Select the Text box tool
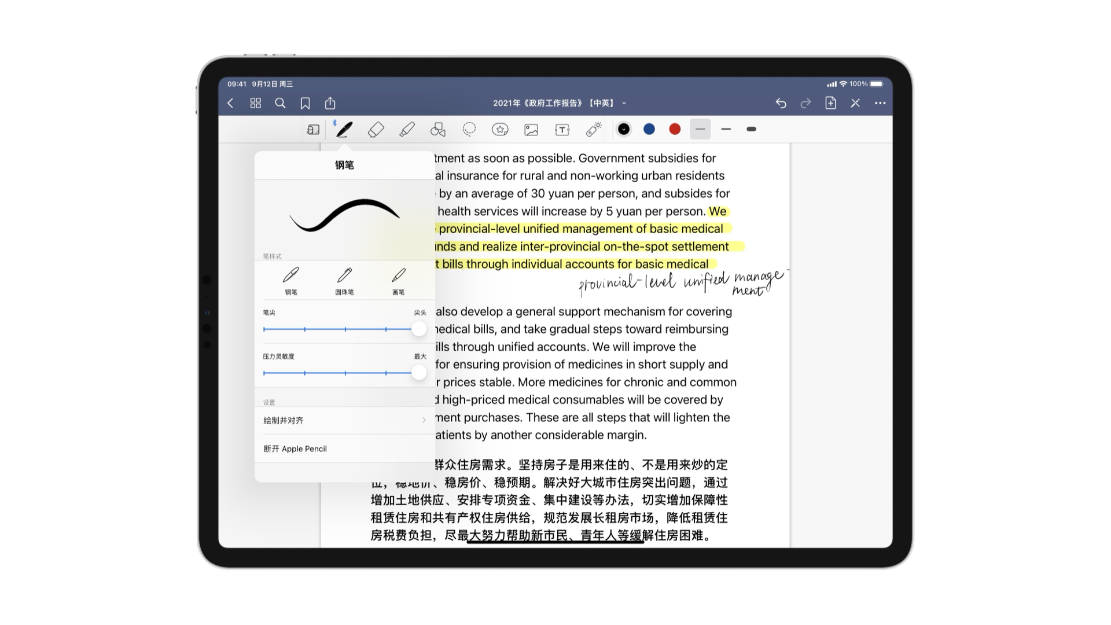The width and height of the screenshot is (1111, 625). click(562, 130)
